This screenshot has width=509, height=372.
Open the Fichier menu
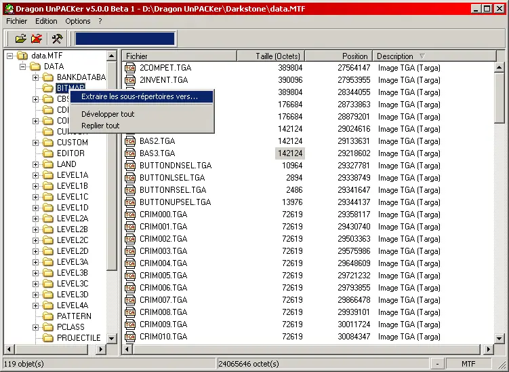click(x=17, y=21)
